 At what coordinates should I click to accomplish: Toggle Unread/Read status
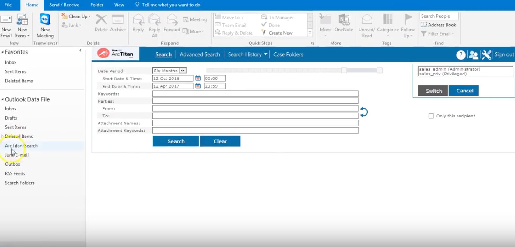click(367, 26)
